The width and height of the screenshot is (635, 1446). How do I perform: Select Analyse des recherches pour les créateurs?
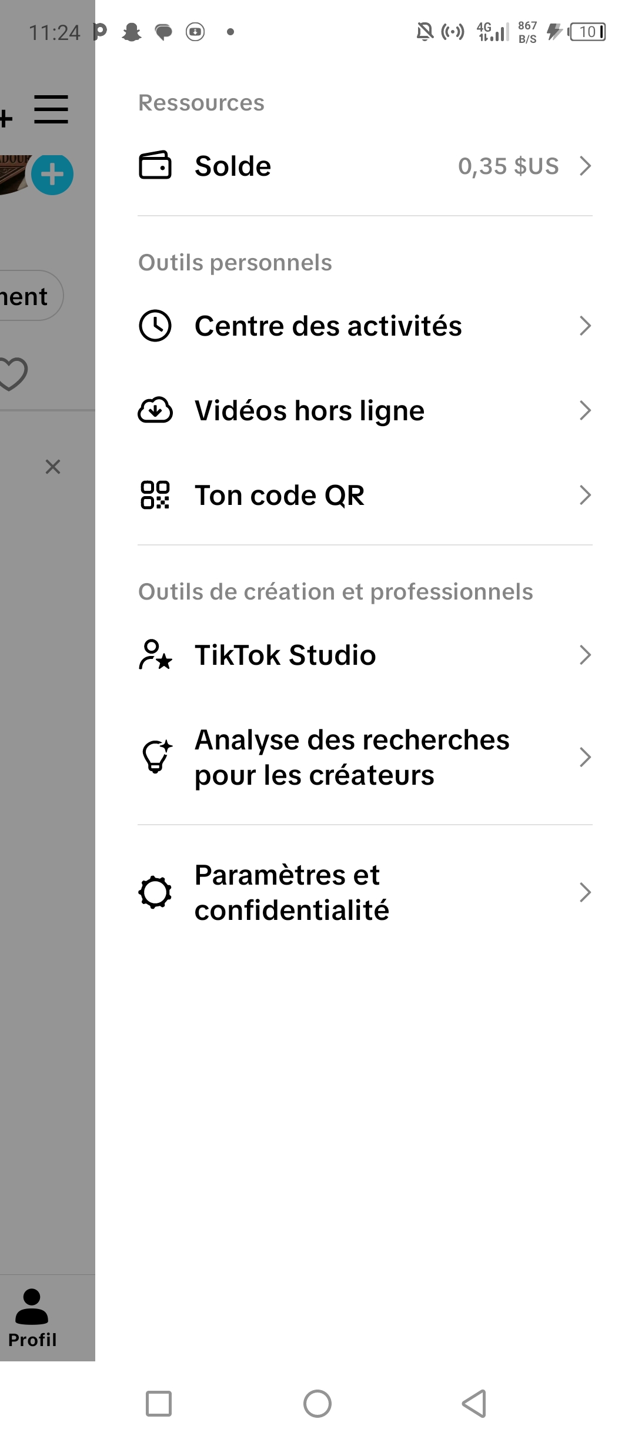365,757
